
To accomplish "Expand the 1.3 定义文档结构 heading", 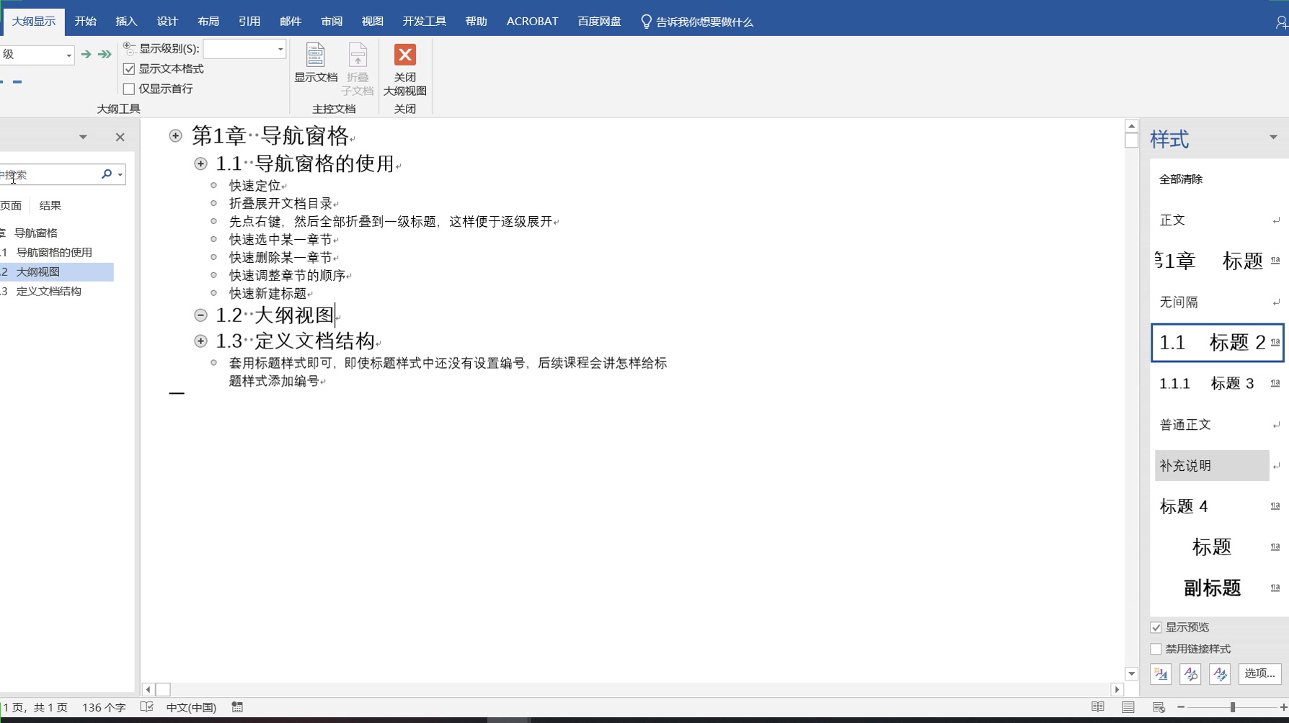I will [200, 341].
